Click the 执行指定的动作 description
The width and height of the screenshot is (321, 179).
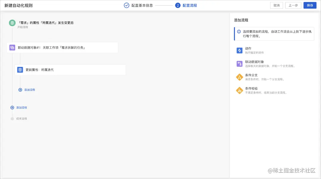[x=254, y=53]
